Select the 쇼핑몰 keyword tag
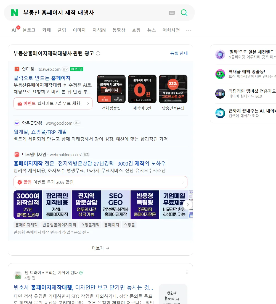This screenshot has width=276, height=304. pyautogui.click(x=129, y=225)
